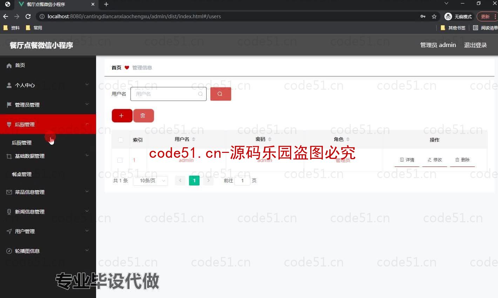Image resolution: width=498 pixels, height=298 pixels.
Task: Click the browser forward arrow
Action: (17, 16)
